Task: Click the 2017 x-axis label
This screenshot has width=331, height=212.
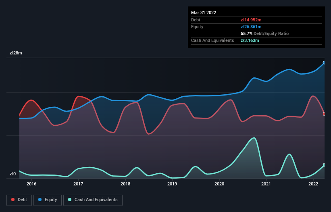Action: pos(78,184)
